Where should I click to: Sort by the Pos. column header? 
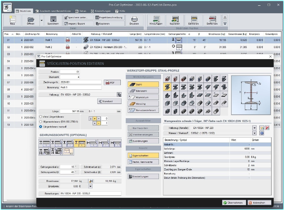pyautogui.click(x=9, y=34)
